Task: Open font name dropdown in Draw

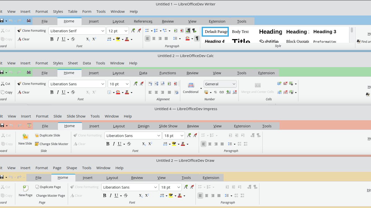Action: (x=156, y=187)
